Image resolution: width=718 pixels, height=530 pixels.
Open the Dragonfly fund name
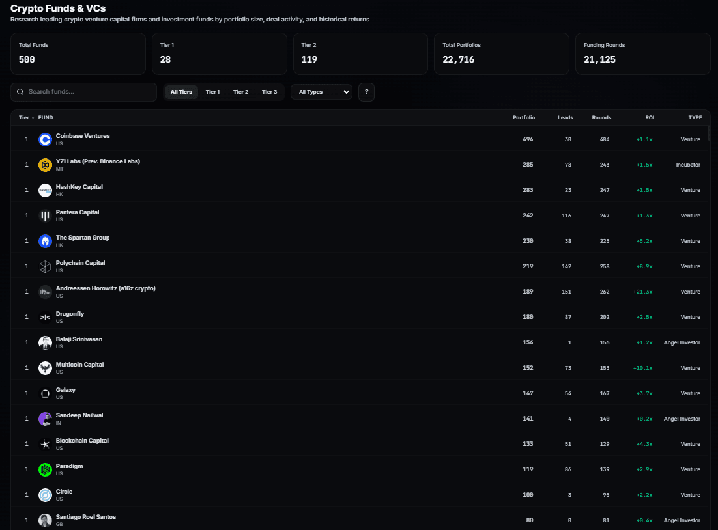coord(70,314)
